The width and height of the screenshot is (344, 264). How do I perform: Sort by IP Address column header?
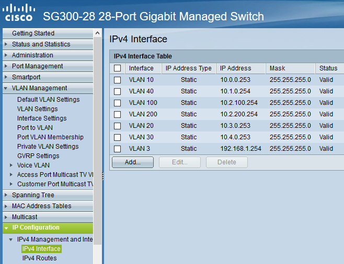click(x=240, y=68)
